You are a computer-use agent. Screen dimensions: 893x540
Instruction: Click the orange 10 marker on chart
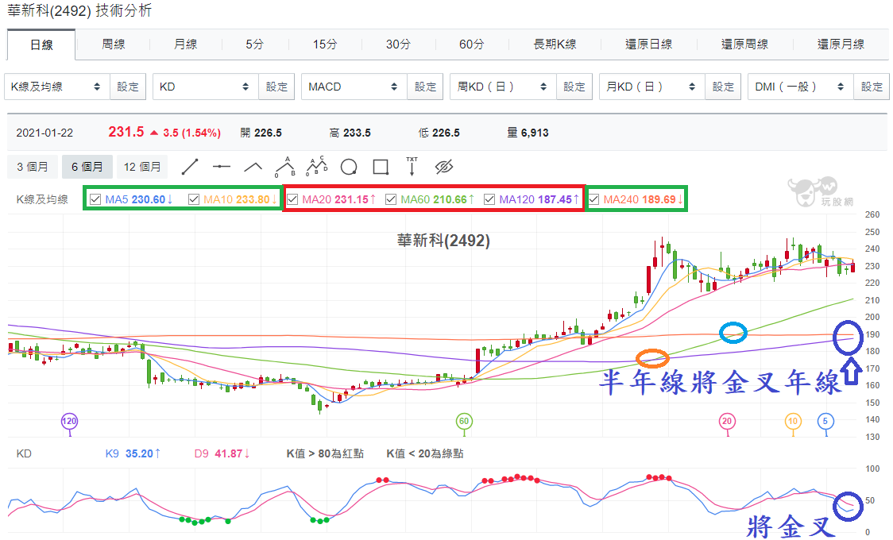[x=793, y=422]
